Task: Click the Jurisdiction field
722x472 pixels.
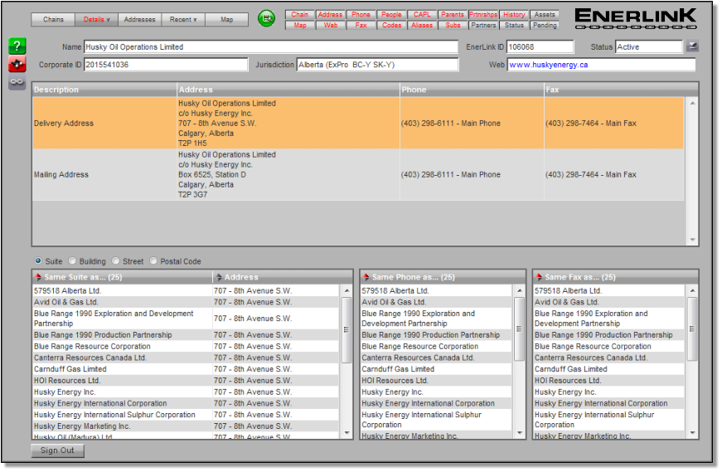Action: [x=377, y=65]
